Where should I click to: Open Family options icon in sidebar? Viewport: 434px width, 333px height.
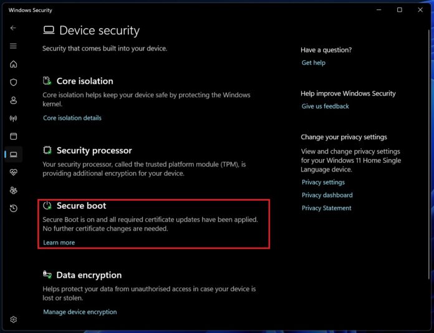(13, 190)
